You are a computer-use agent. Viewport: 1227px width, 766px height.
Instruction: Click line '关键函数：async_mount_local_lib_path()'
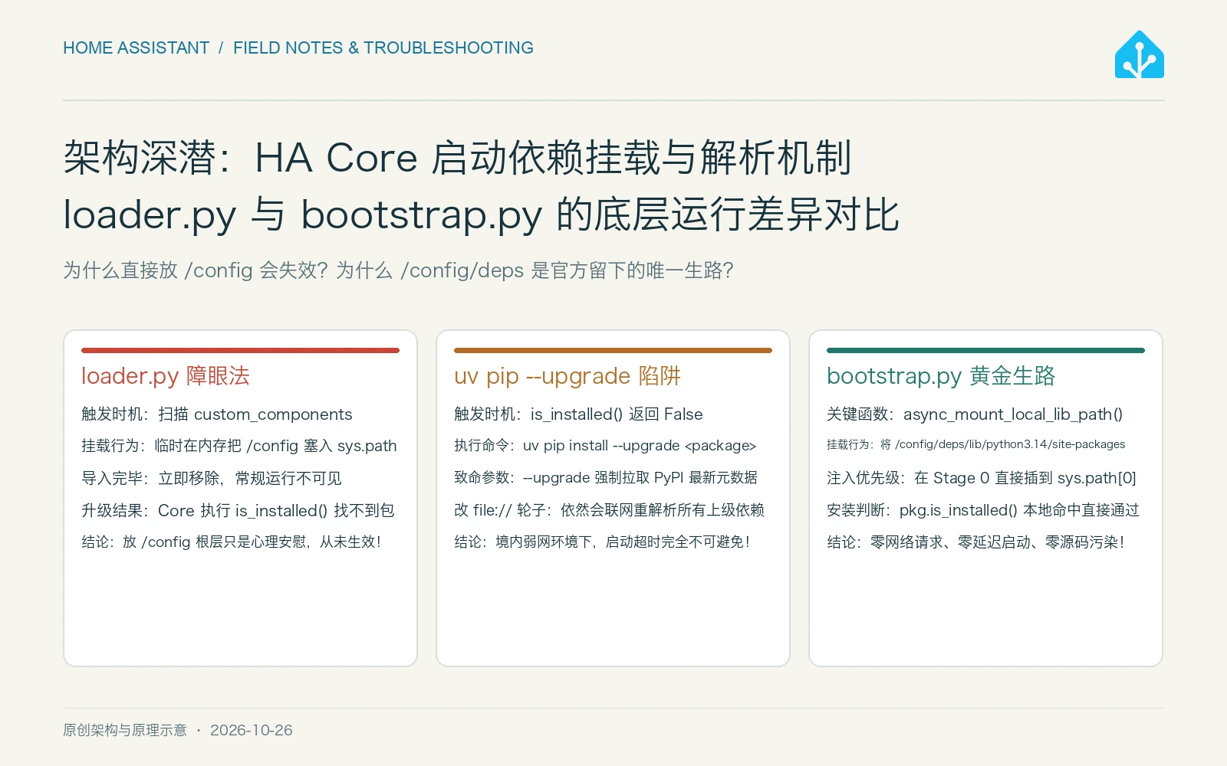975,414
